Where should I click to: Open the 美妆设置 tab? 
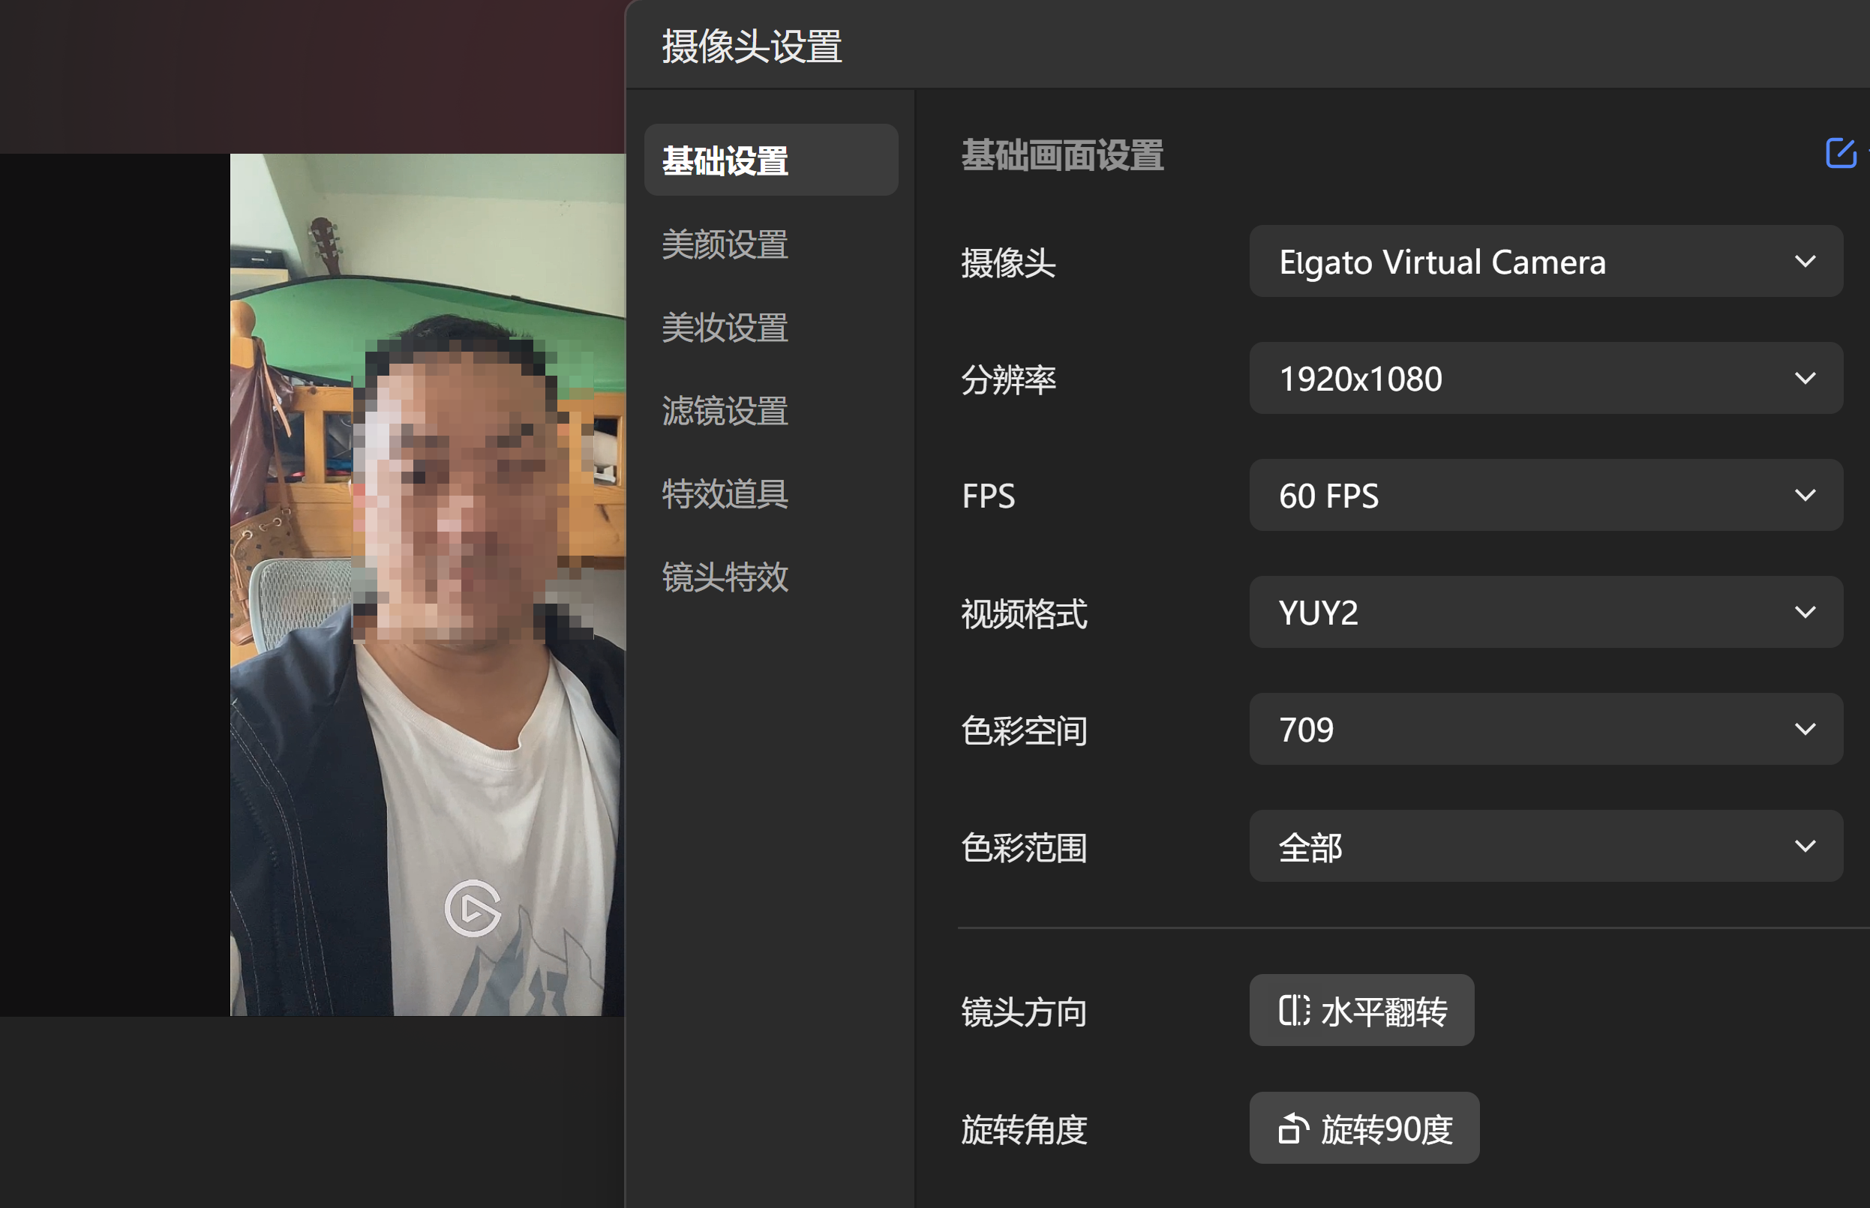click(x=725, y=327)
